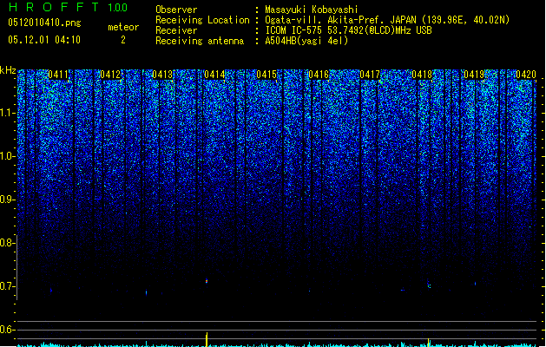Click the 0414 time marker
This screenshot has width=546, height=347.
coord(214,75)
